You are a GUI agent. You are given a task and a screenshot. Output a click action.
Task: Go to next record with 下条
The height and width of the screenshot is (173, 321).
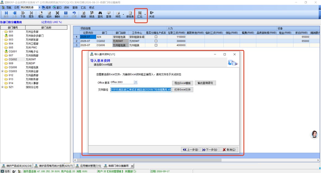click(23, 14)
